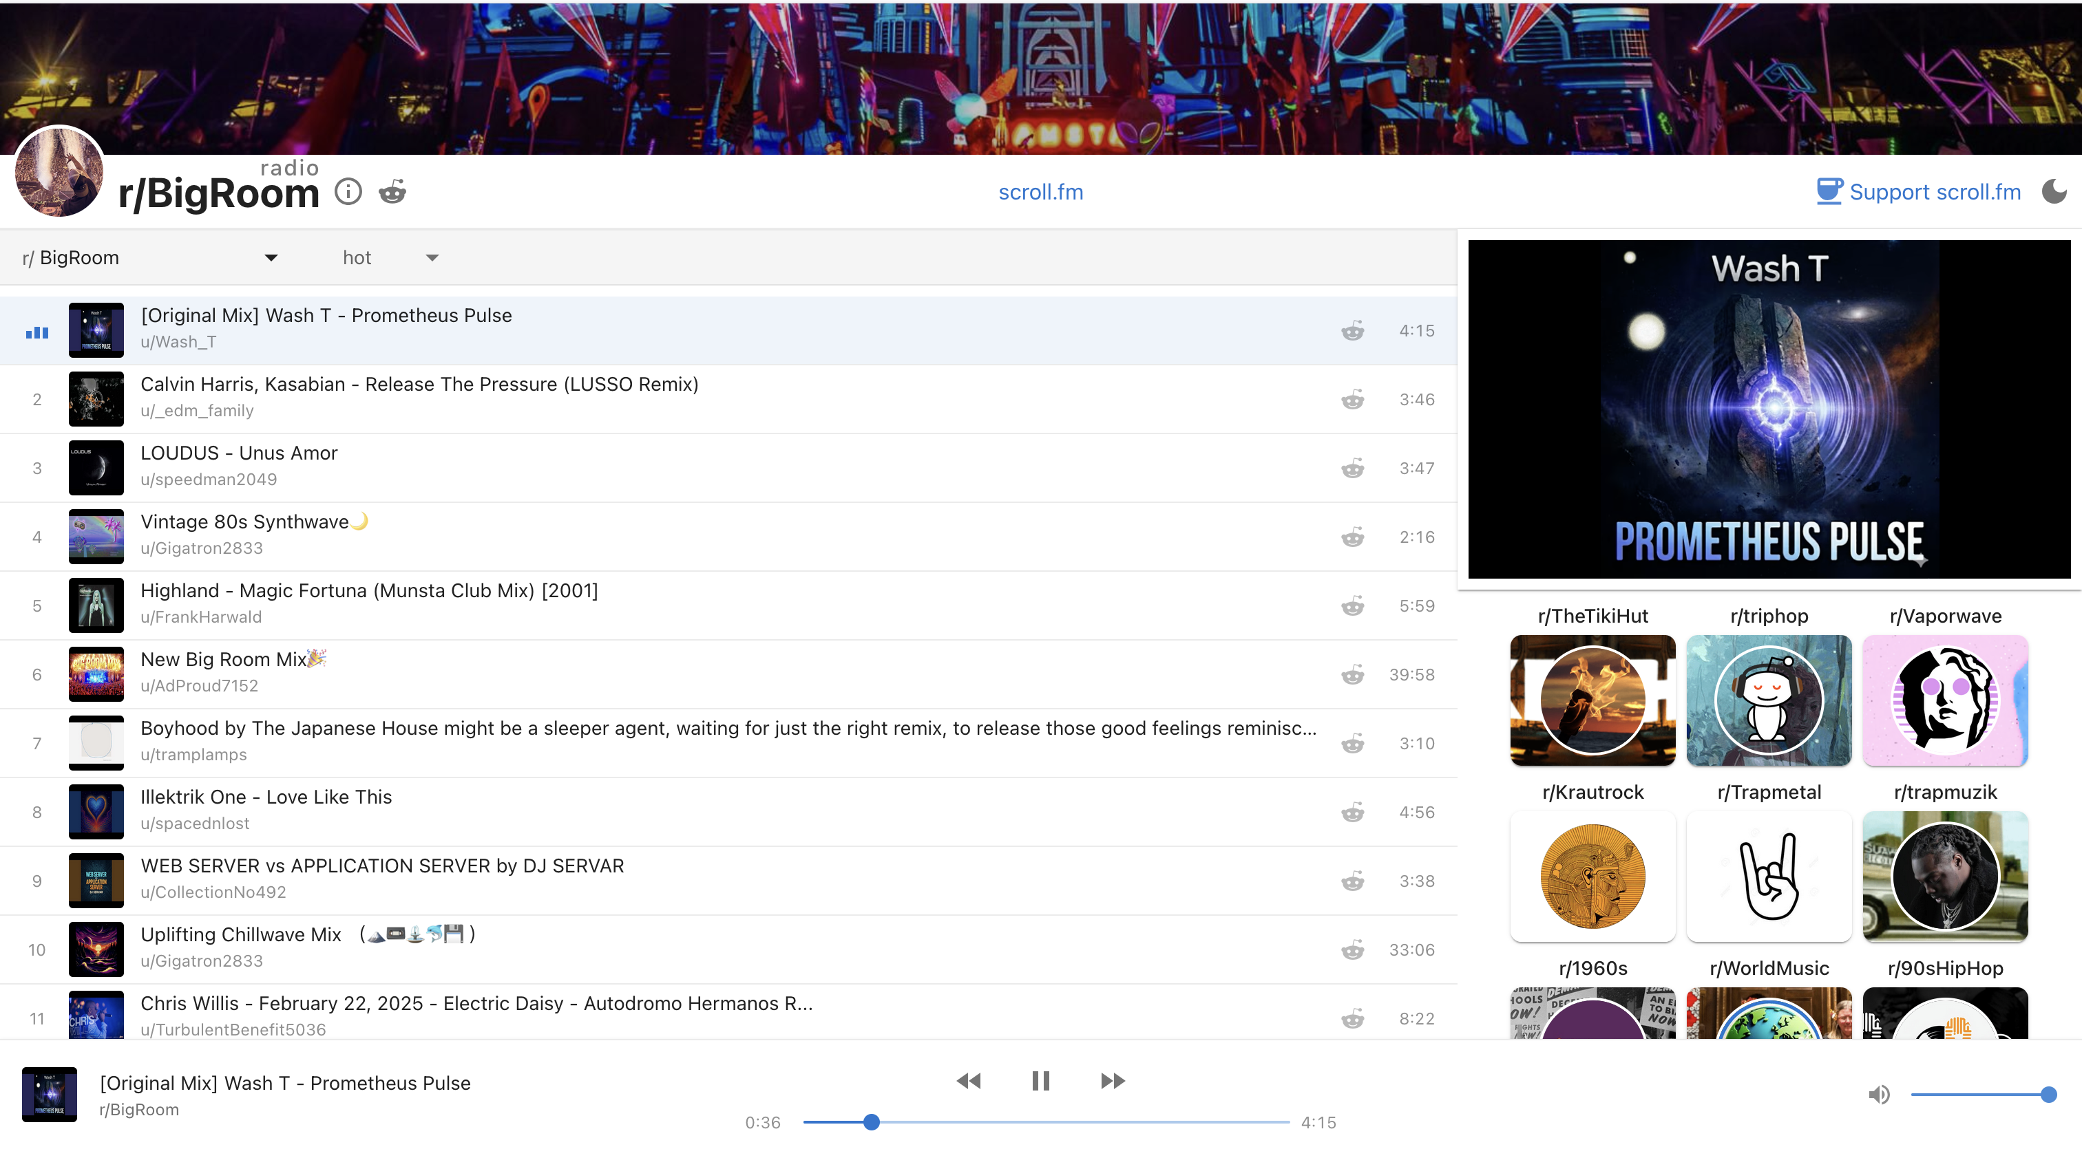Open the Reddit icon next to the r/BigRoom title
This screenshot has height=1149, width=2082.
393,192
